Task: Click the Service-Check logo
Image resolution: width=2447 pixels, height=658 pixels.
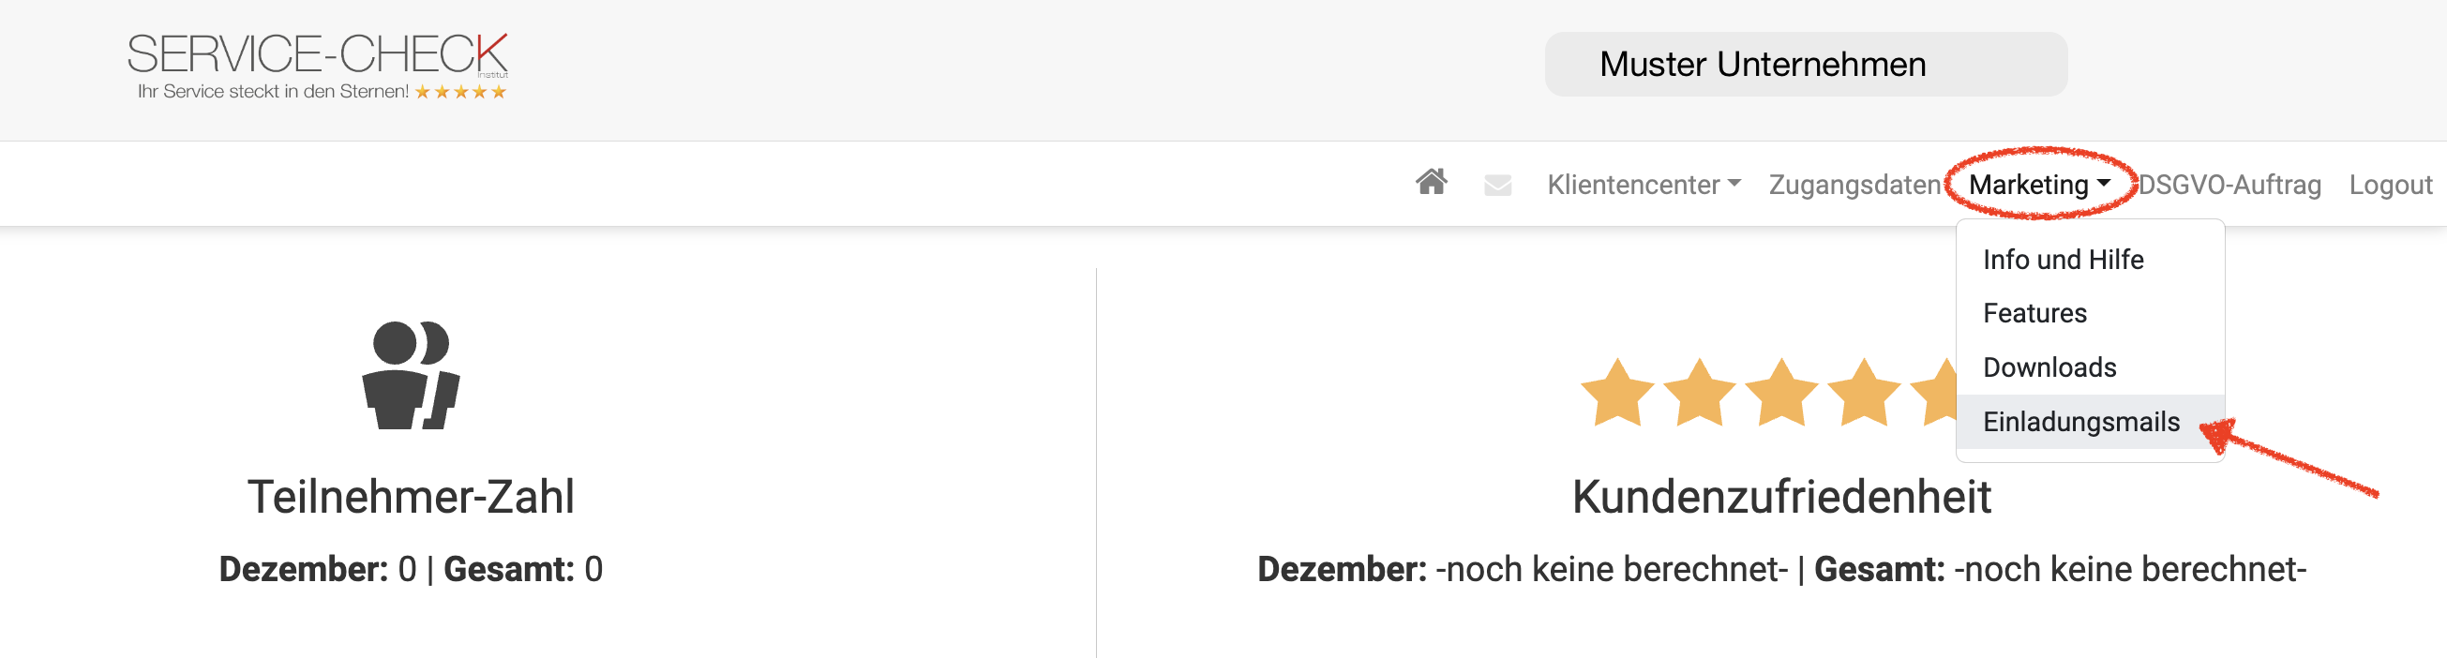Action: (x=318, y=67)
